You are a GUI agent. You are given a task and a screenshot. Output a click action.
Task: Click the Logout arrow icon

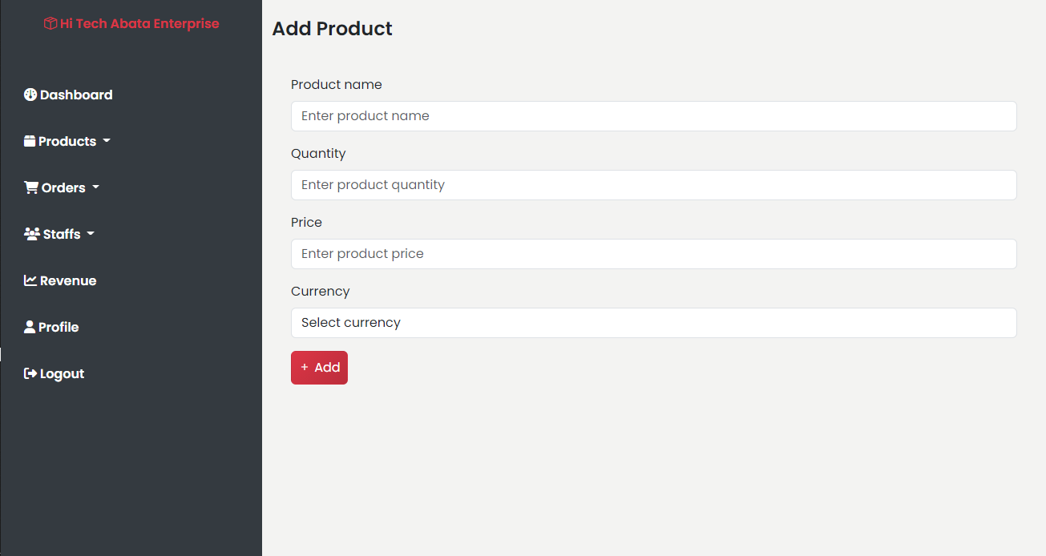pyautogui.click(x=30, y=373)
